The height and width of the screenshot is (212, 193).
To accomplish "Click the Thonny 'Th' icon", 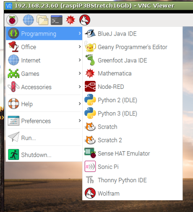I will (x=90, y=179).
